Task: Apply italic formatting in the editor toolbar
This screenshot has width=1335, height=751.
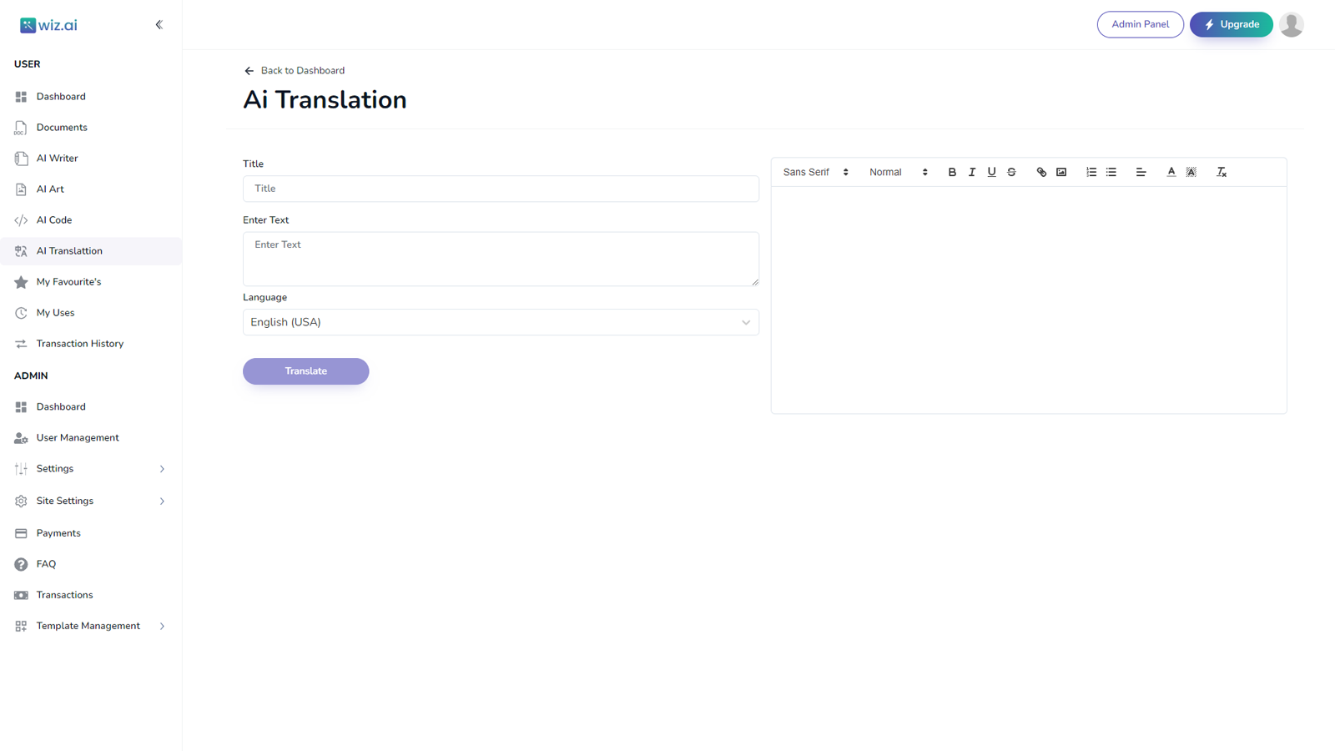Action: [x=972, y=172]
